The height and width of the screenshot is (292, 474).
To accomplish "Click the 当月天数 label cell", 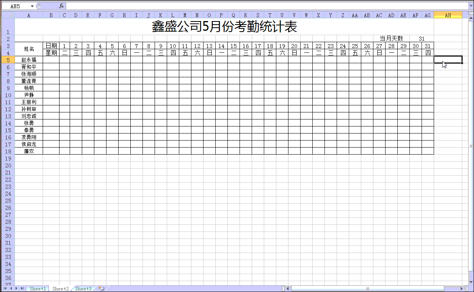I will point(391,39).
